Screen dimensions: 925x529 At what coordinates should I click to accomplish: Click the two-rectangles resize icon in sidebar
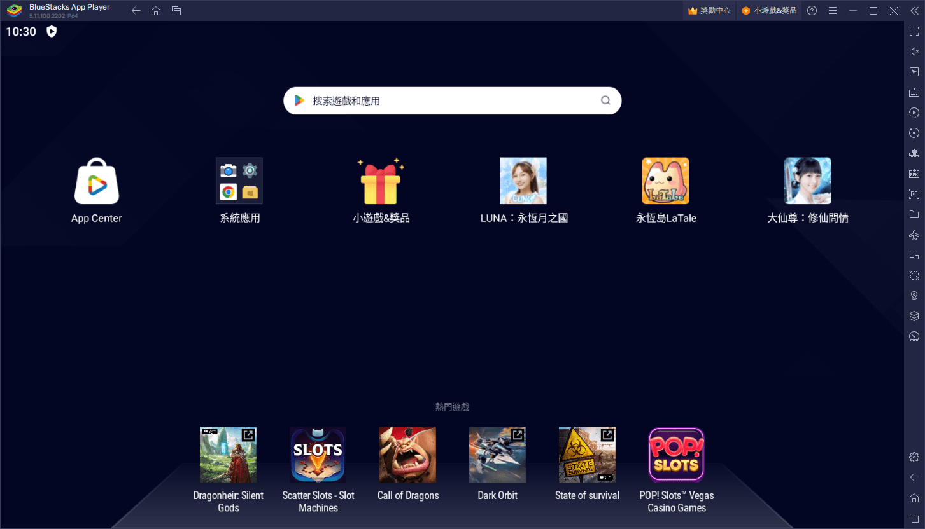coord(914,255)
